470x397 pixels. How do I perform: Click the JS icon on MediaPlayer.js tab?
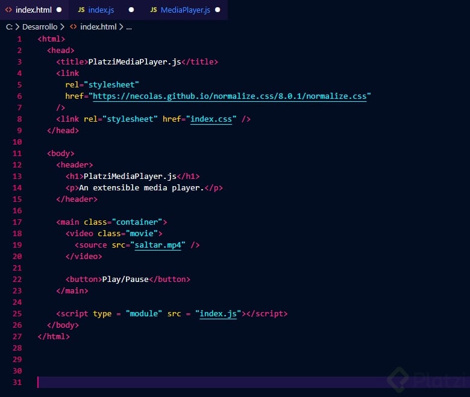pos(154,10)
